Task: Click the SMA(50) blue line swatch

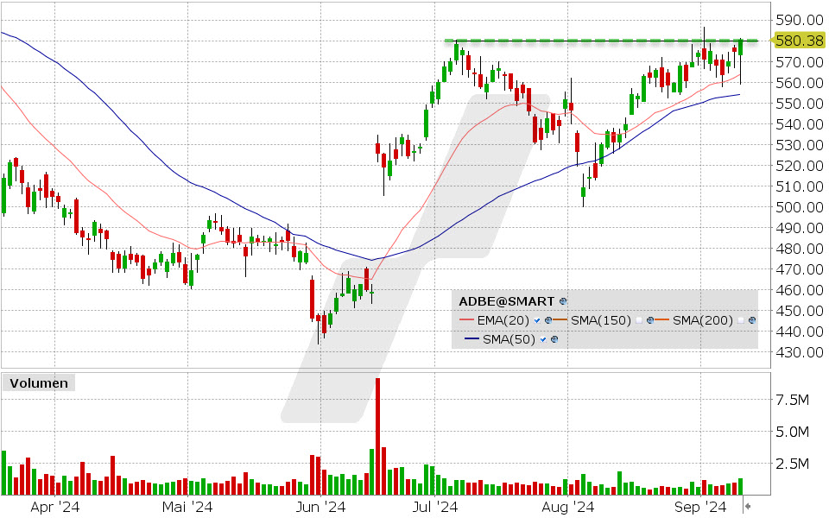Action: coord(471,339)
